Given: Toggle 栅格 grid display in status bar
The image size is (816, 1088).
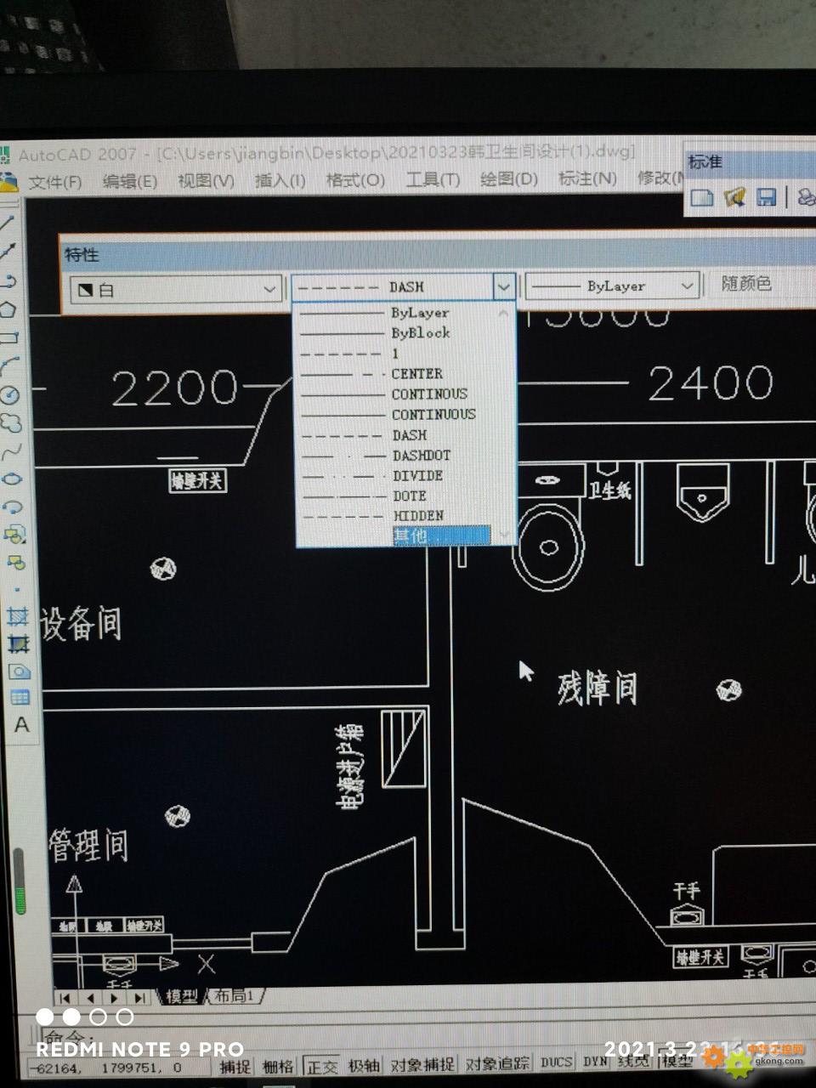Looking at the screenshot, I should click(x=278, y=1066).
